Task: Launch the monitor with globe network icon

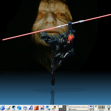Action: (48, 108)
